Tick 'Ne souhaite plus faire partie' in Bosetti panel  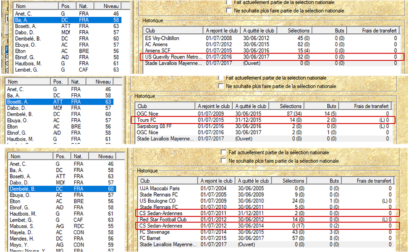[x=221, y=86]
